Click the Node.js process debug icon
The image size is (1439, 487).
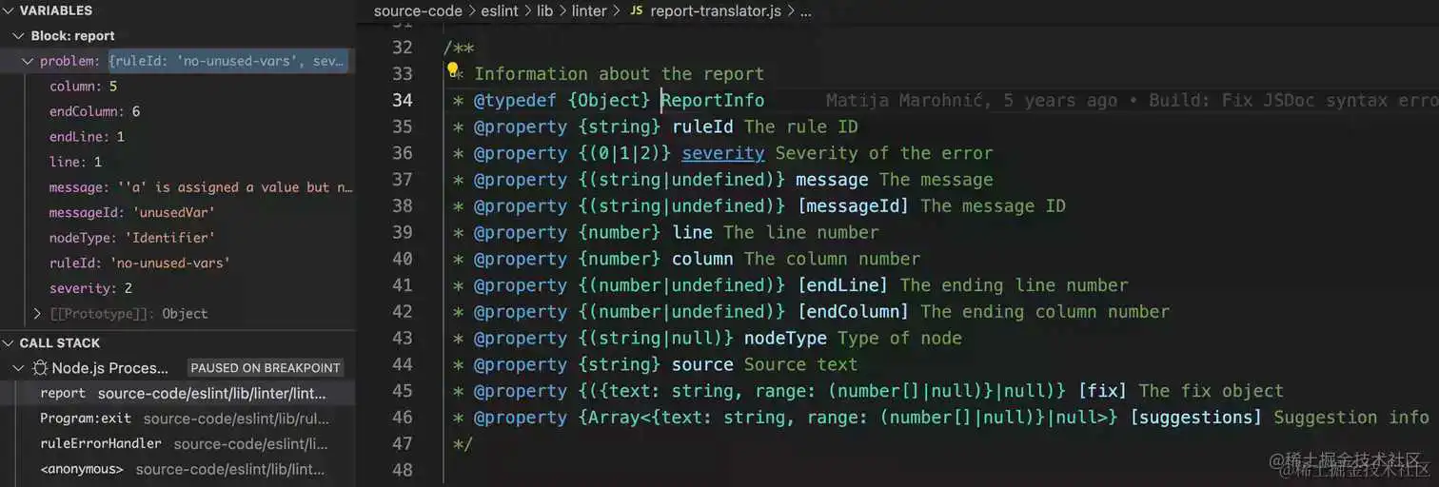coord(40,368)
